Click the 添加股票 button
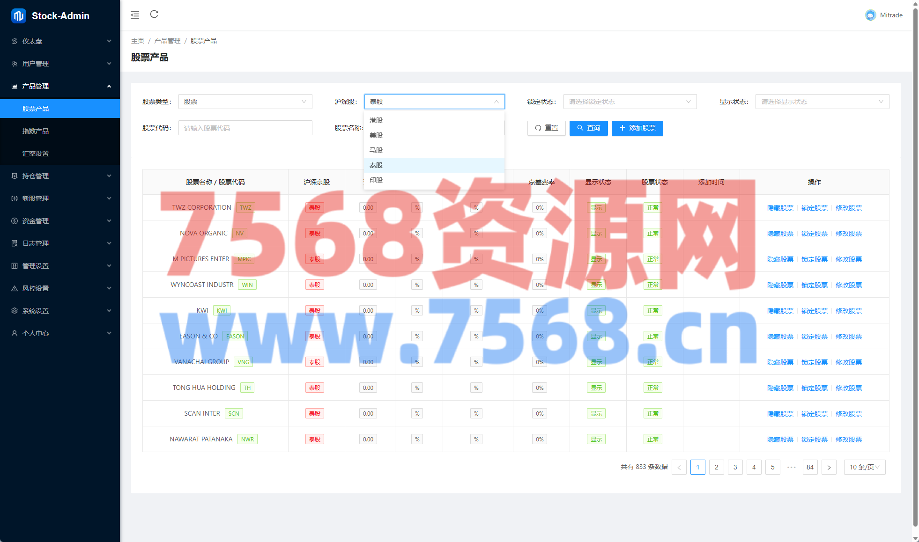The image size is (919, 542). (637, 128)
